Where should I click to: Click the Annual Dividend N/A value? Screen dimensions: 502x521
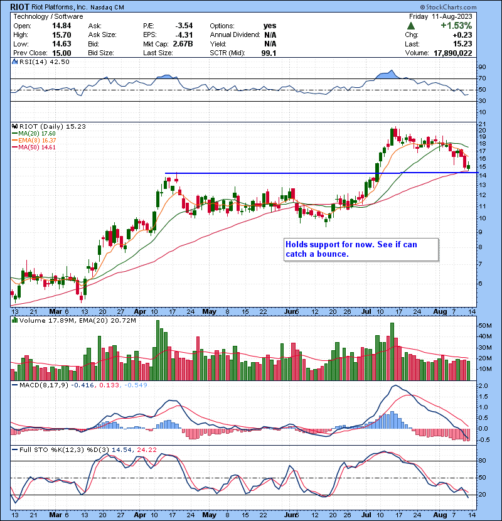pyautogui.click(x=270, y=35)
